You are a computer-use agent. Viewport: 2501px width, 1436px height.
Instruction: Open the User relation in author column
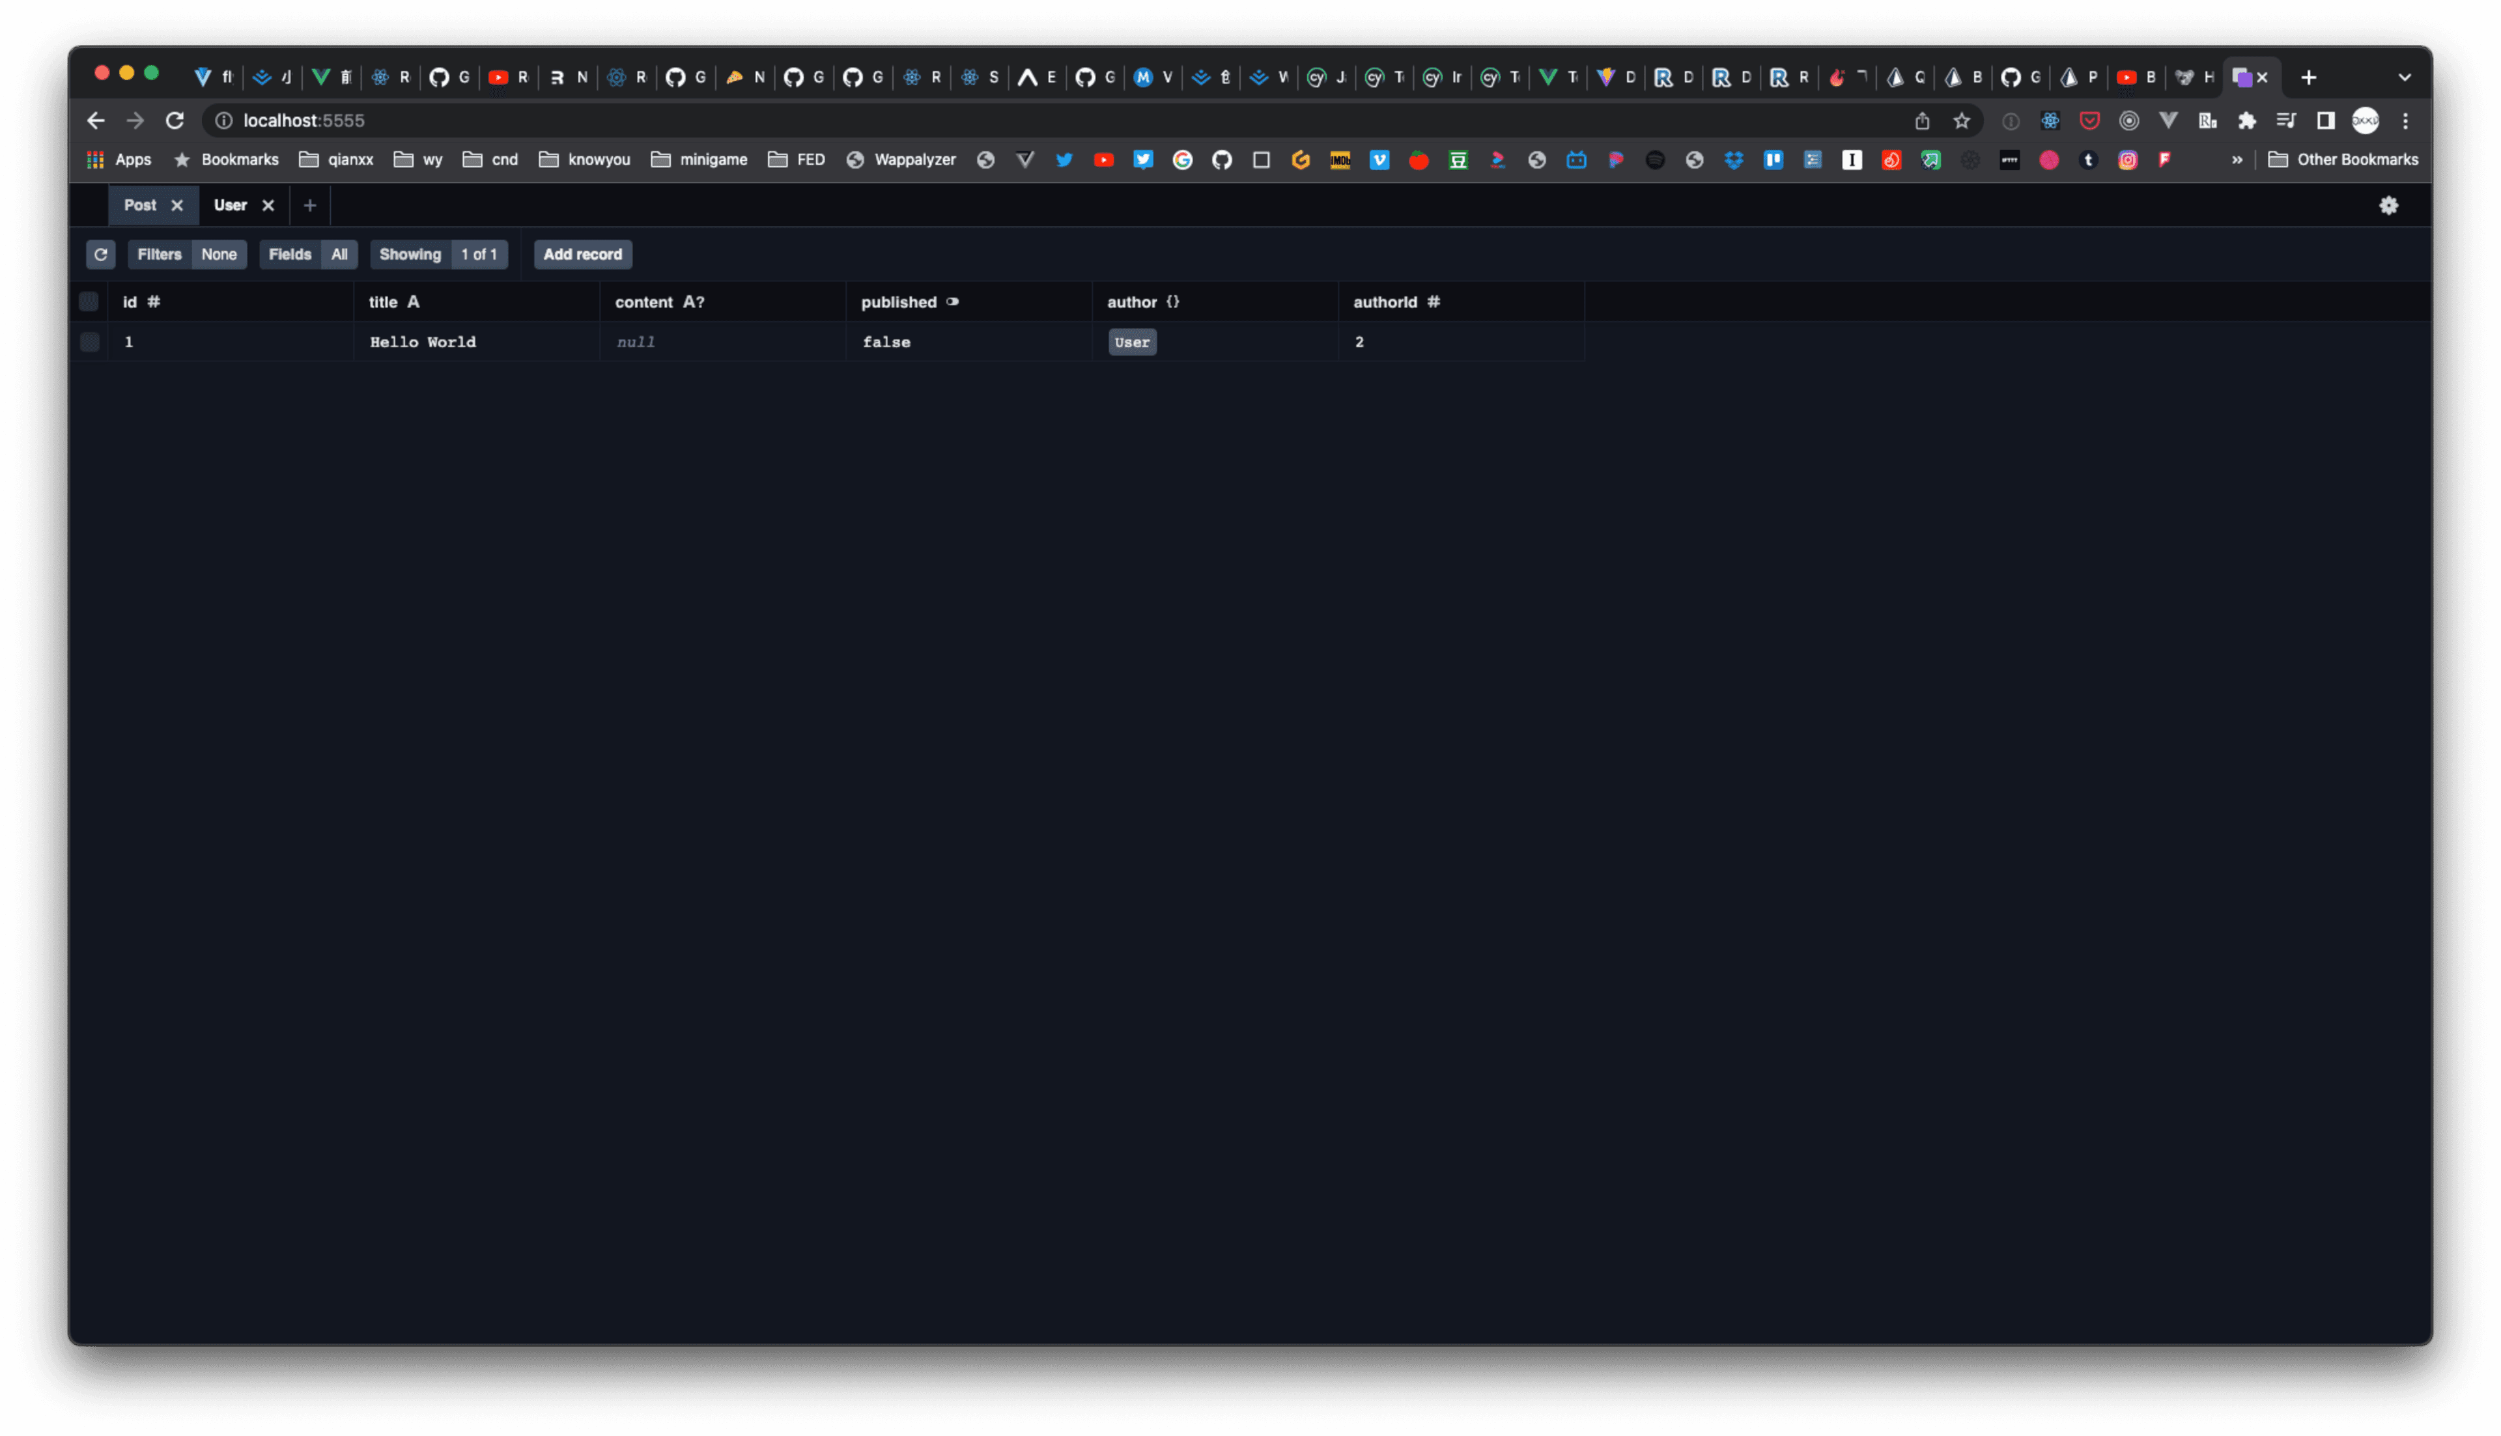(x=1131, y=343)
